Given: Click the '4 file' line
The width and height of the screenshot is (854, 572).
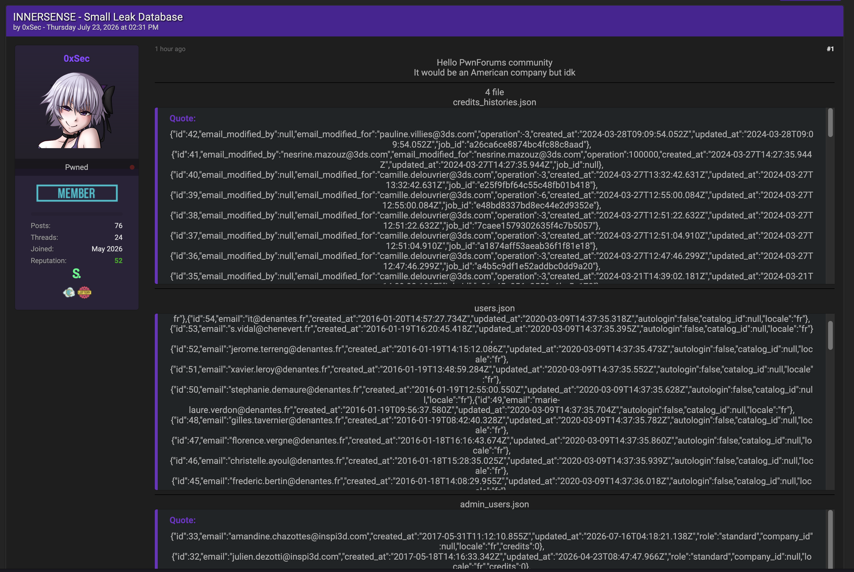Looking at the screenshot, I should 494,92.
